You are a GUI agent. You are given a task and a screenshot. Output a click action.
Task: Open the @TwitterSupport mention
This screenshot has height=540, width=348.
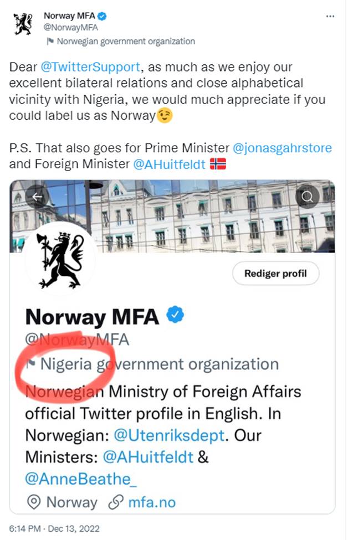coord(91,68)
